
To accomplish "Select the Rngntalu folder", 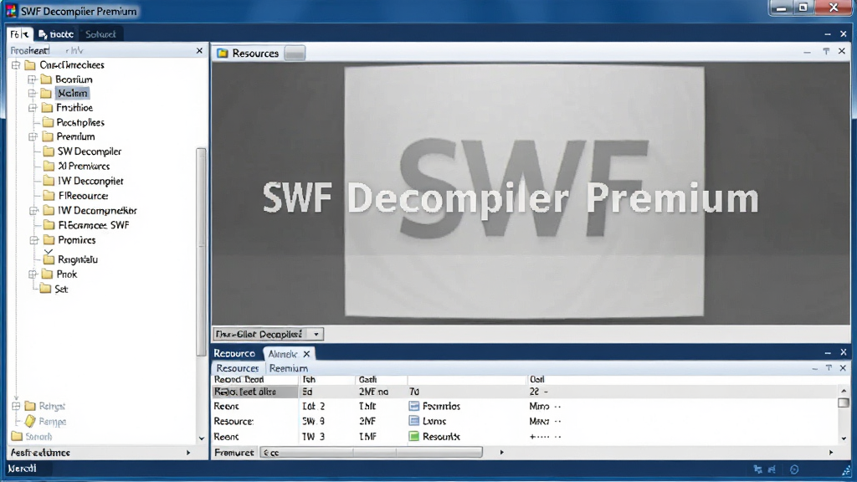I will [78, 259].
